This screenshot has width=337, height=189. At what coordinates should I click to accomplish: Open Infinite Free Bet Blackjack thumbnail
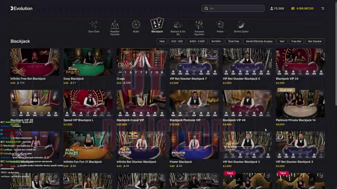click(35, 62)
